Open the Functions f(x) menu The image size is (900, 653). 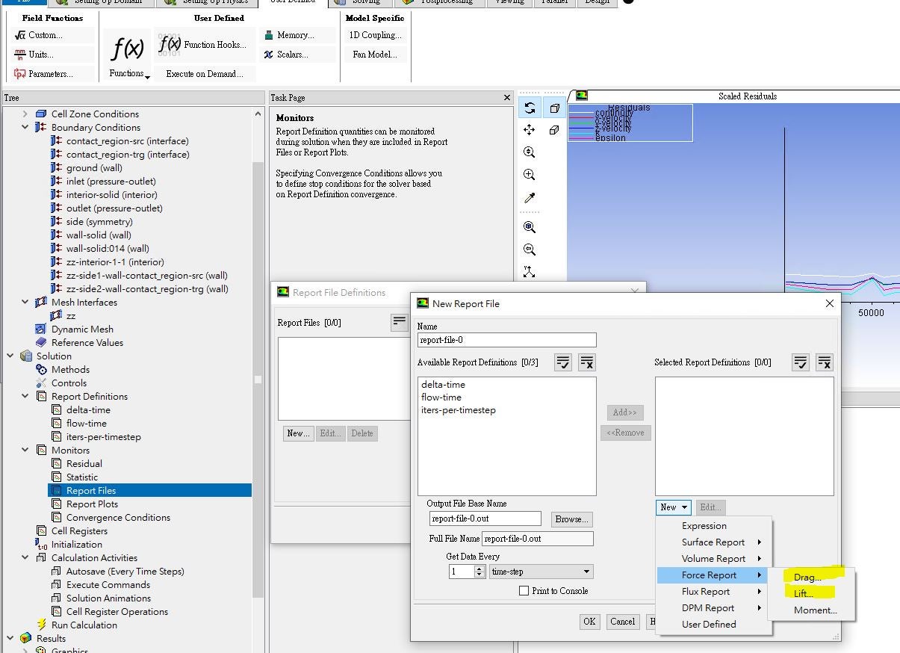128,55
